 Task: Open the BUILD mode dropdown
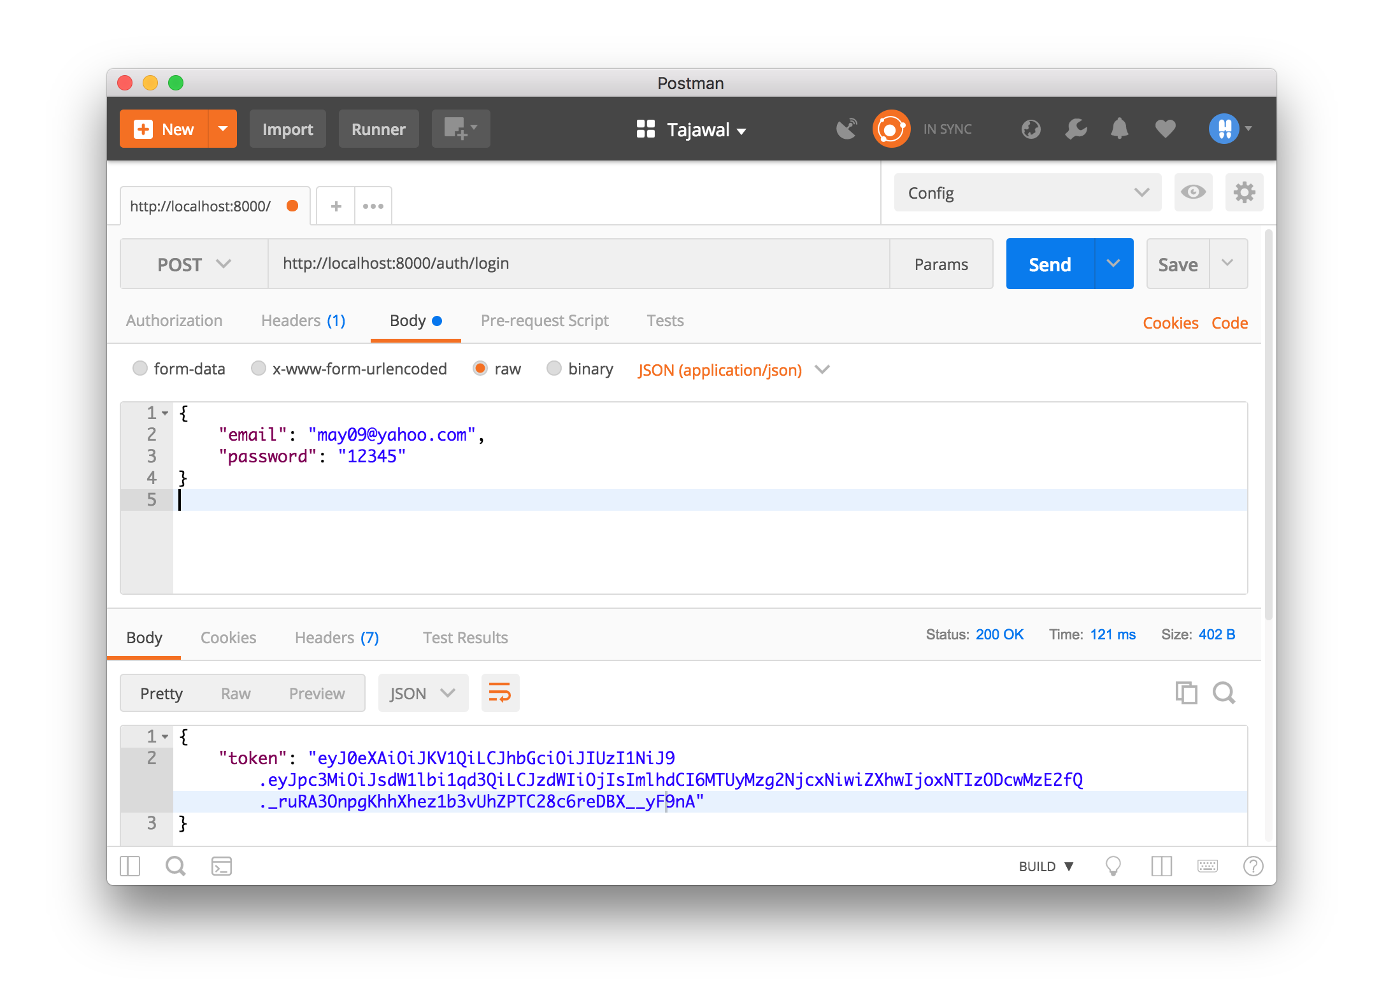click(x=1046, y=867)
